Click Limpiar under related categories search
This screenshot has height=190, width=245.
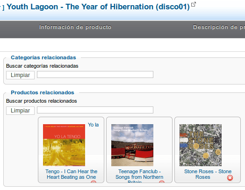coord(20,75)
